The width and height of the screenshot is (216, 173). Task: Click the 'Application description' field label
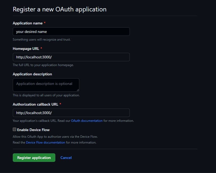point(32,74)
